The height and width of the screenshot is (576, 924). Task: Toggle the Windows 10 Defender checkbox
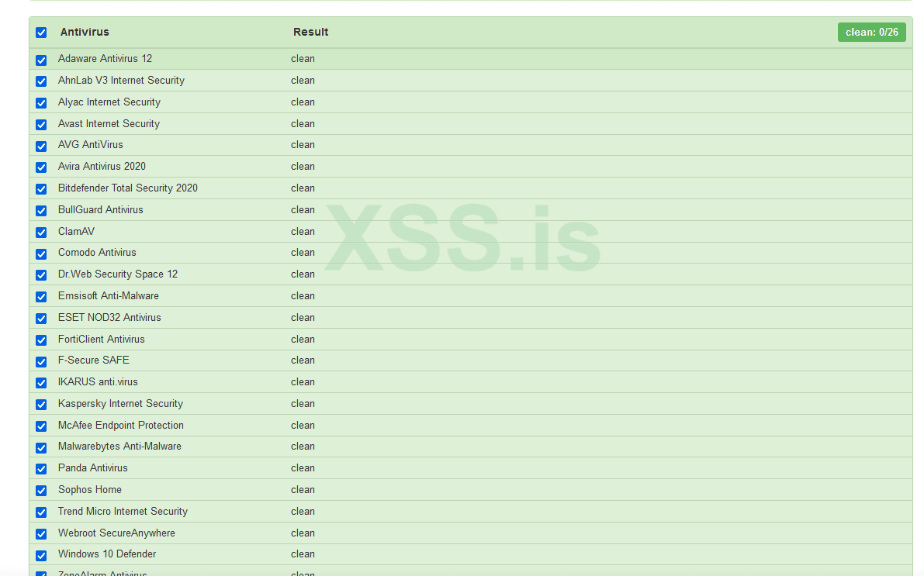(41, 555)
